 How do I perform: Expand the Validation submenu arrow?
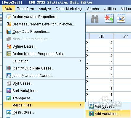coord(81,61)
